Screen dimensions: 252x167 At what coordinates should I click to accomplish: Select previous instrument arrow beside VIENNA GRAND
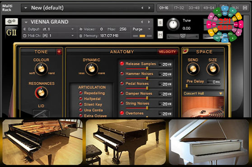coord(142,22)
